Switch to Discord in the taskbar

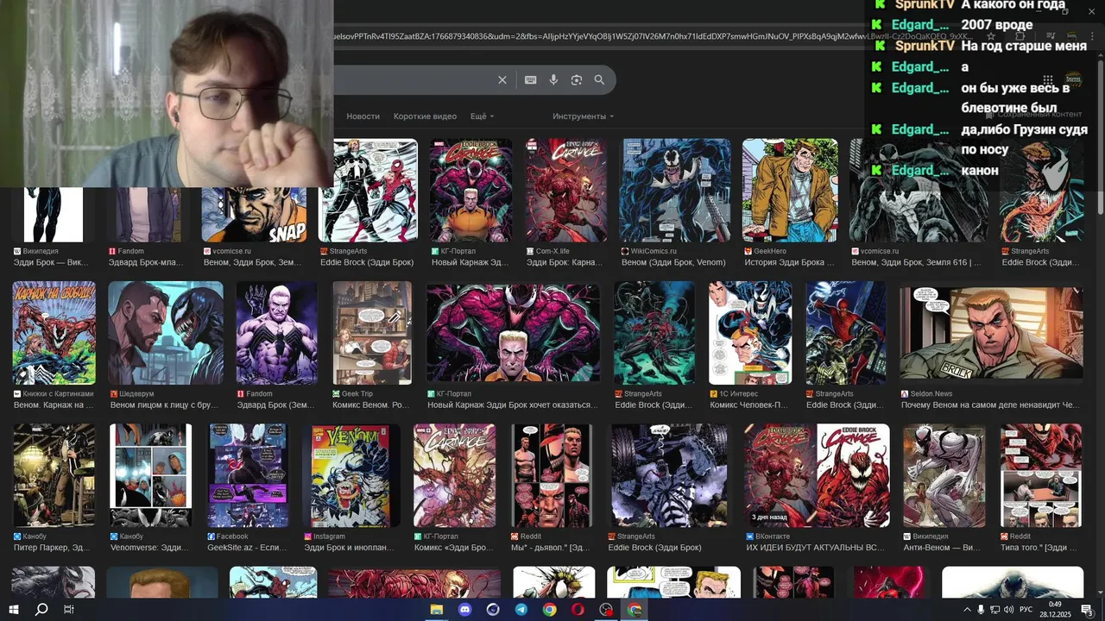pos(464,610)
